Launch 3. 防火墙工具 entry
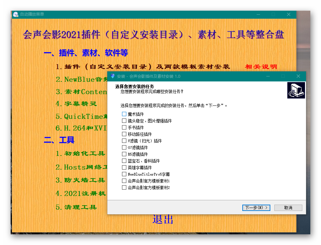Screen dimensions: 321x245 [80, 180]
